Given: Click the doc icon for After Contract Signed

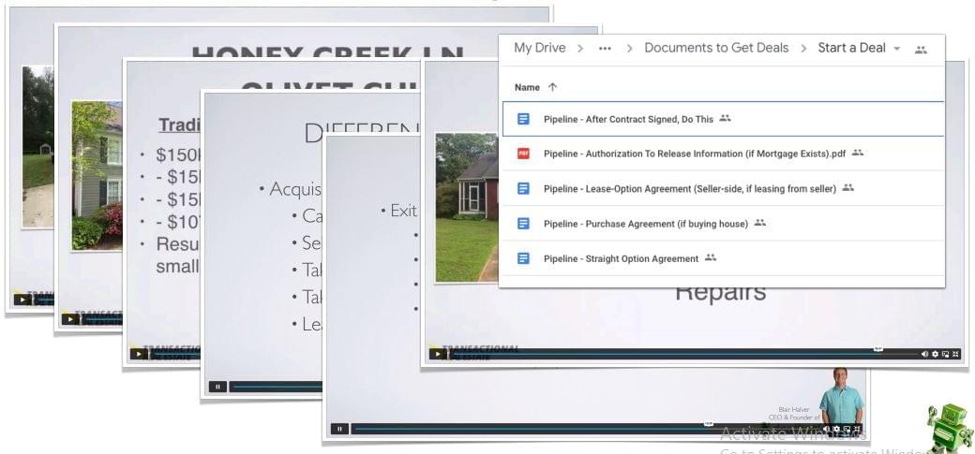Looking at the screenshot, I should tap(523, 119).
